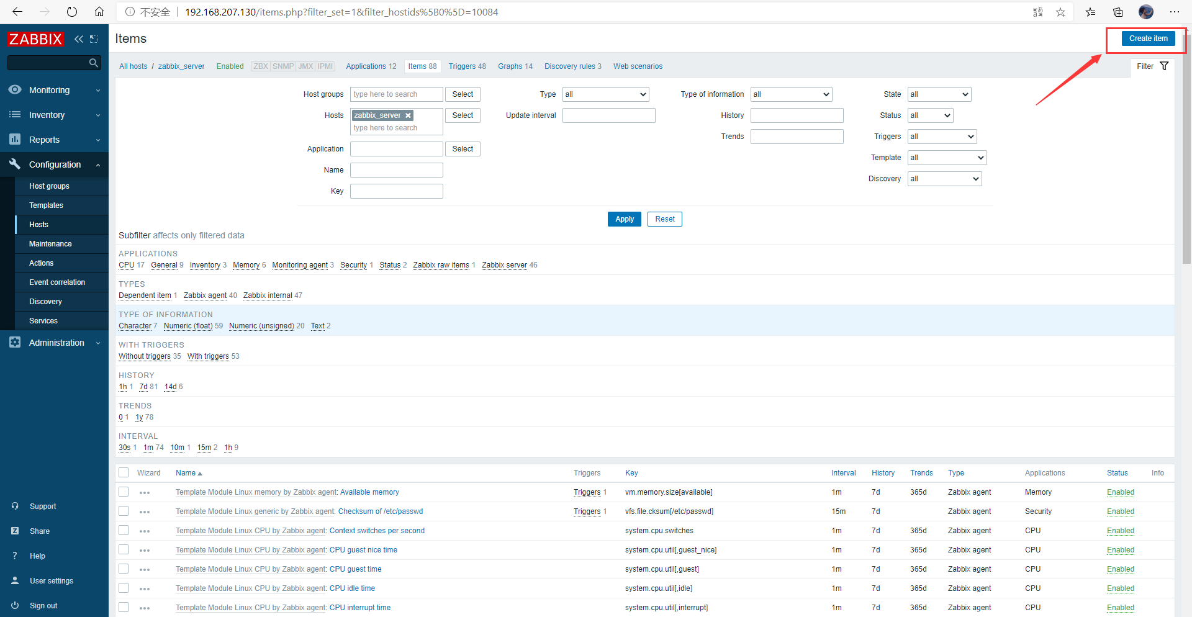Screen dimensions: 1192x617
Task: Switch to the Graphs 14 tab
Action: point(515,66)
